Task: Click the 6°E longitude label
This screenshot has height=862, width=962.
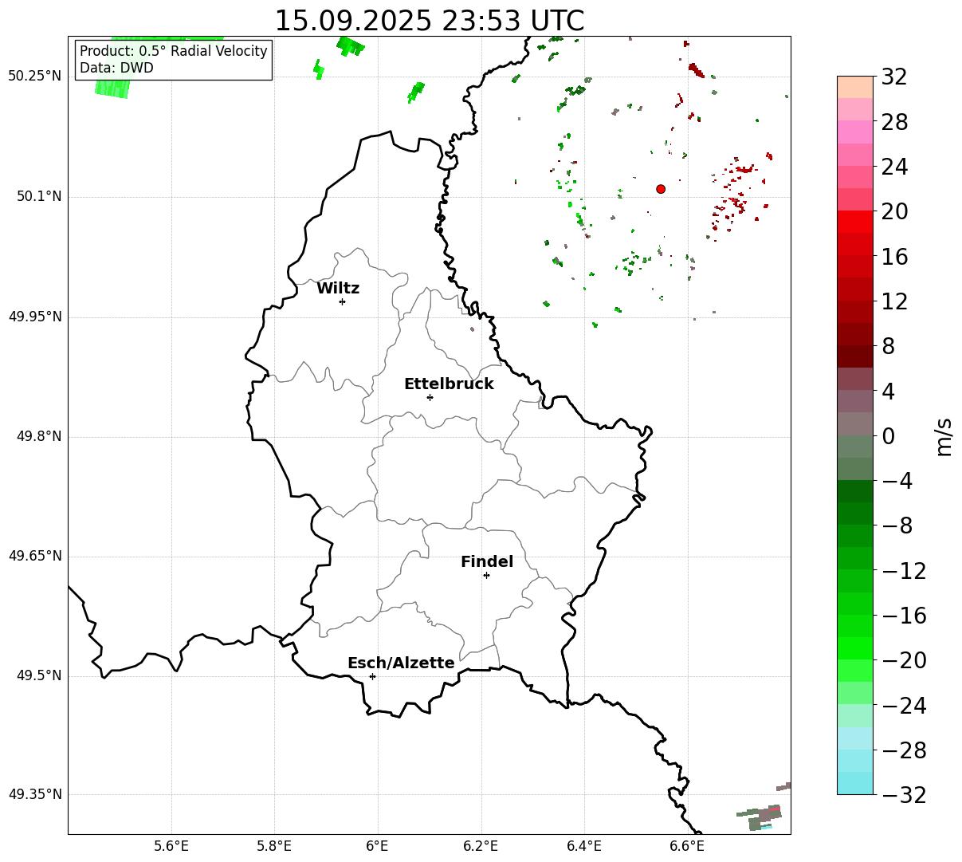Action: tap(377, 846)
